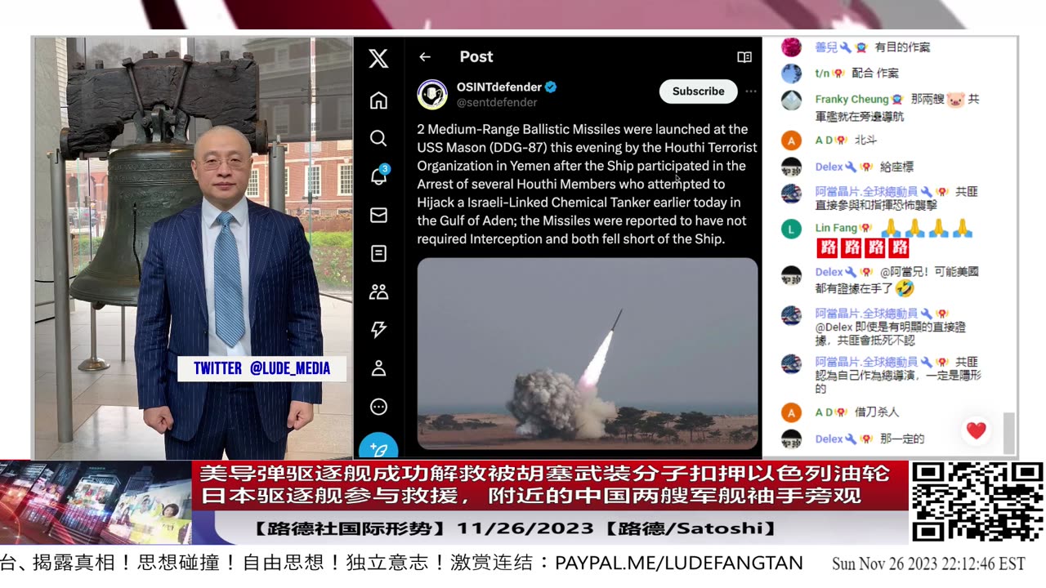The image size is (1046, 588).
Task: Open the OSINTdefender profile name
Action: point(498,87)
